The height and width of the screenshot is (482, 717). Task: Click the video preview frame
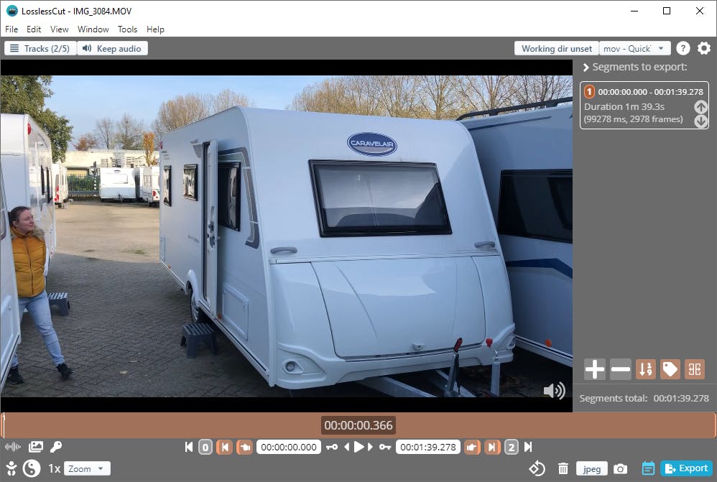(x=286, y=236)
